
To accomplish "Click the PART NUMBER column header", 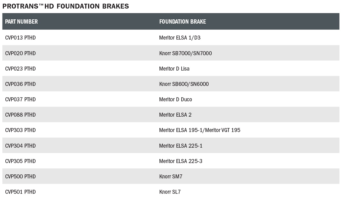I will [21, 22].
